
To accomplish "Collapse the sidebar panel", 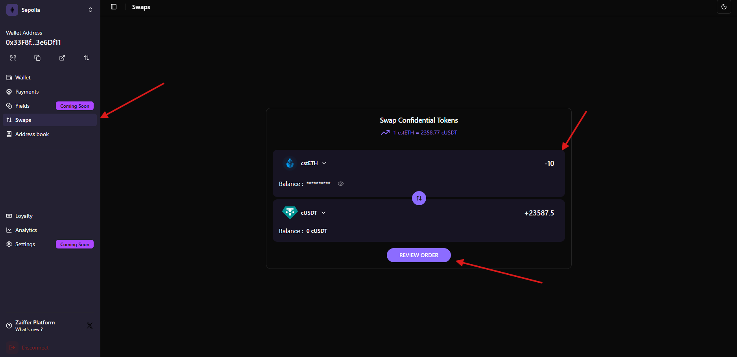I will coord(114,7).
